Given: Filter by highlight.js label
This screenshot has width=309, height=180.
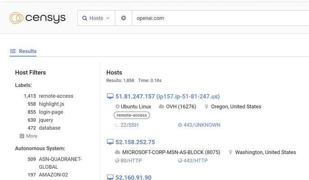Looking at the screenshot, I should (51, 104).
